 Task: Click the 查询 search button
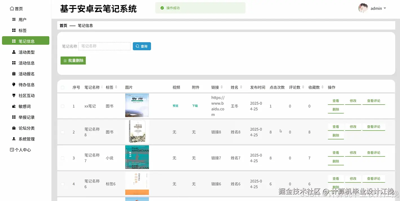pyautogui.click(x=142, y=46)
